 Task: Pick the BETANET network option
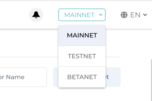point(82,77)
